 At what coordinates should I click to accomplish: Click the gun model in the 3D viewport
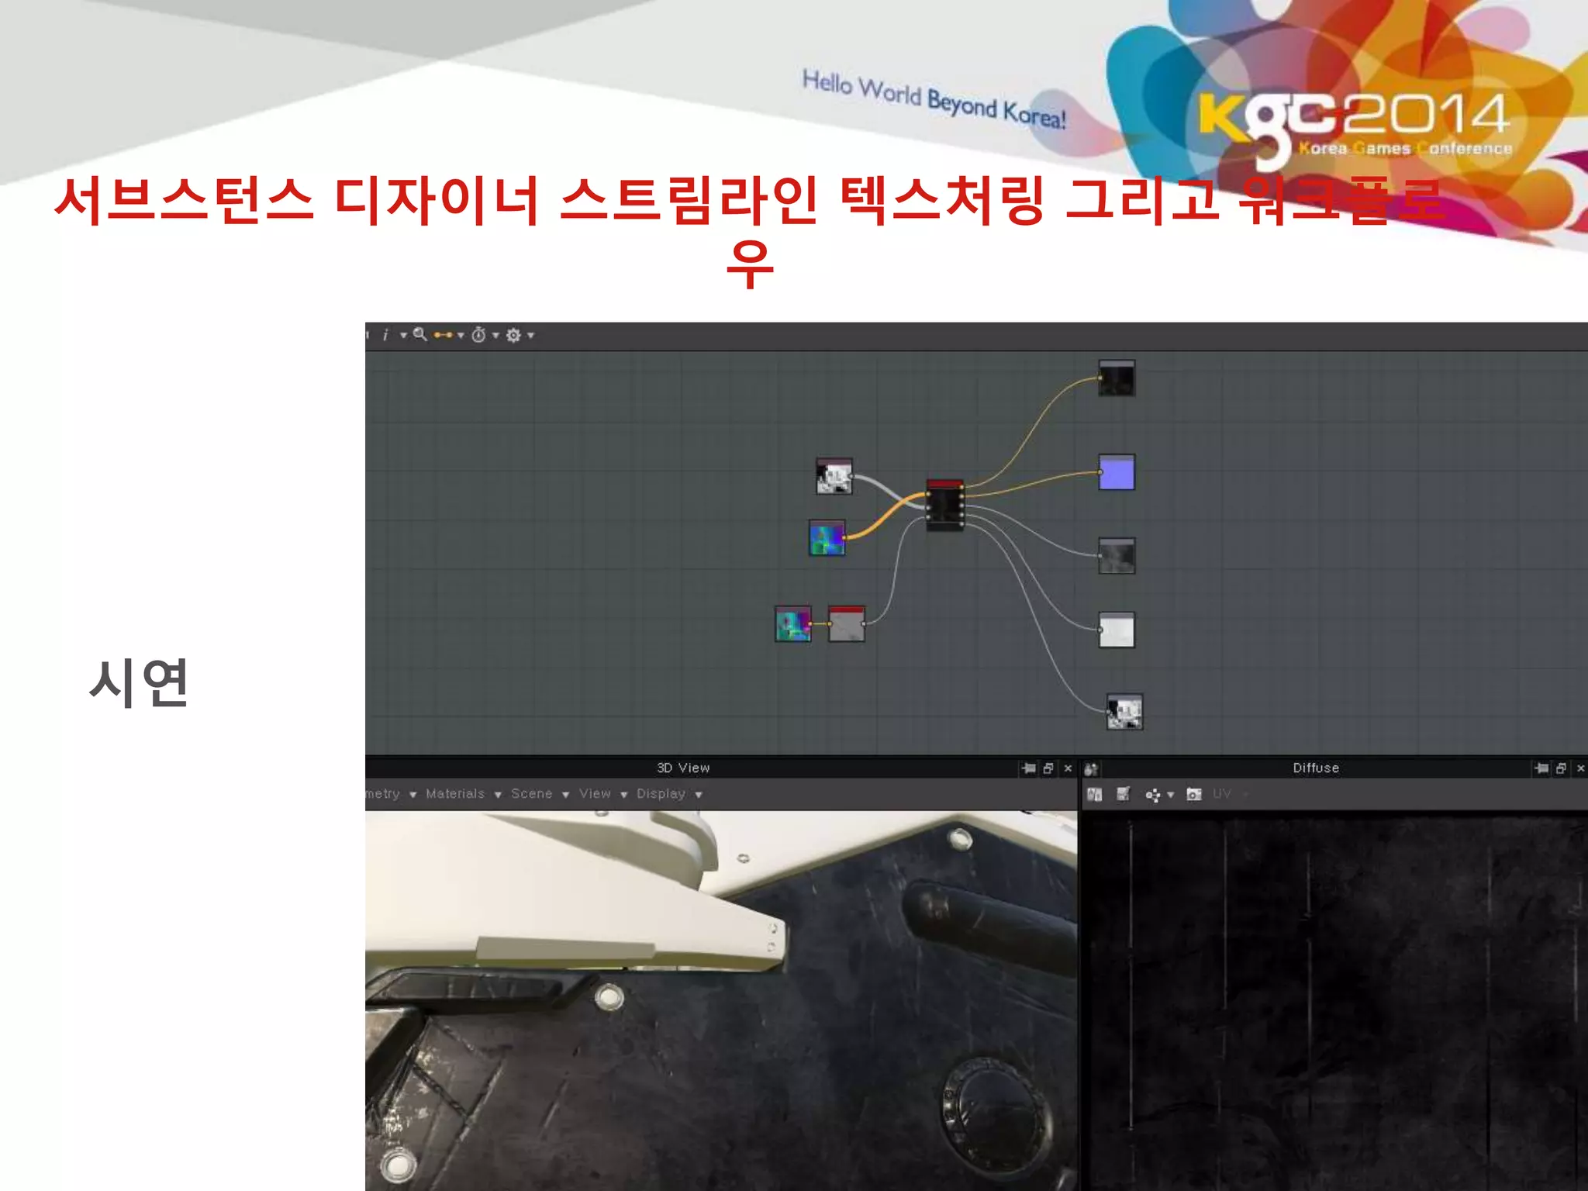click(720, 1000)
